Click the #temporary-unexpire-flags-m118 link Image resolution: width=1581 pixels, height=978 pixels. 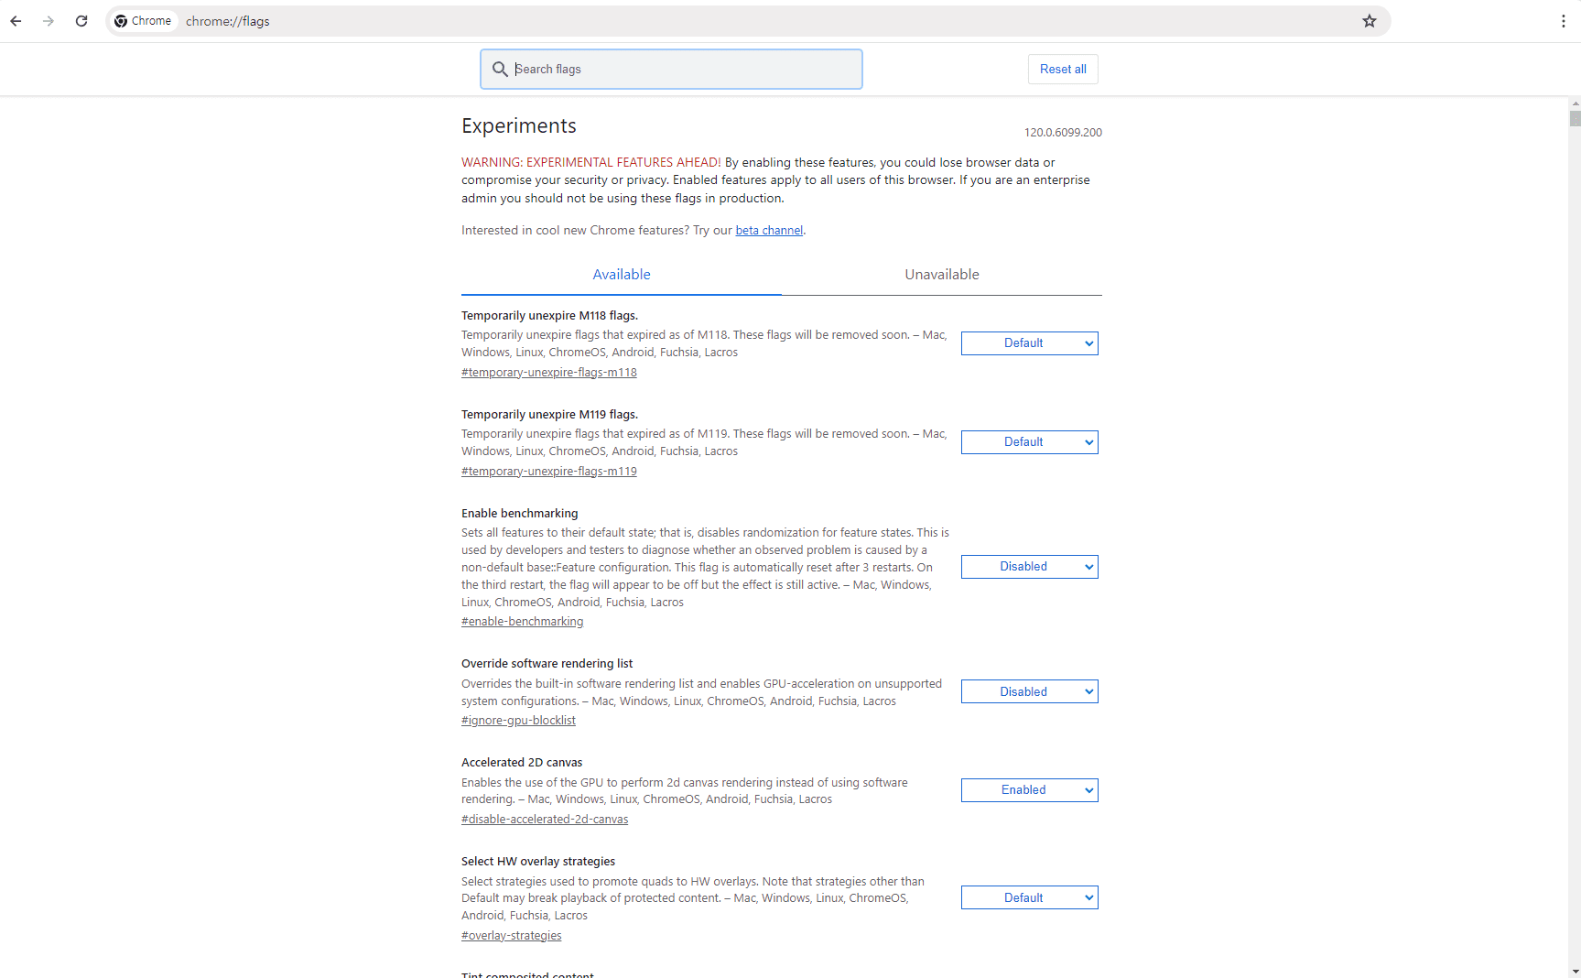549,373
